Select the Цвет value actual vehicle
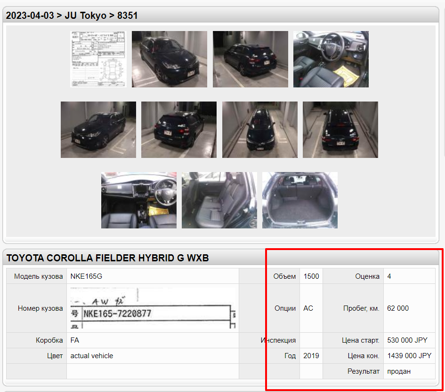Screen dimensions: 445x392 pyautogui.click(x=92, y=356)
